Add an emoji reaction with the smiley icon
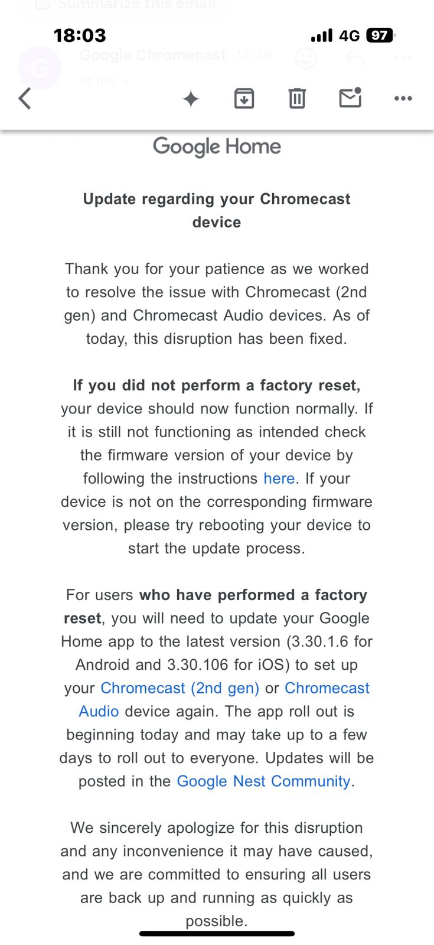The height and width of the screenshot is (945, 434). [306, 58]
